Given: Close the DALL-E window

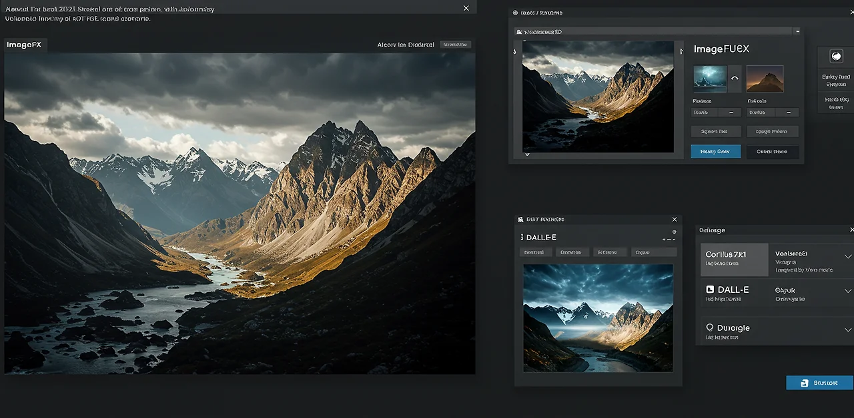Looking at the screenshot, I should (x=675, y=219).
